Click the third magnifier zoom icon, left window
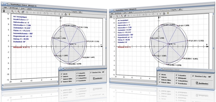 [x=19, y=12]
